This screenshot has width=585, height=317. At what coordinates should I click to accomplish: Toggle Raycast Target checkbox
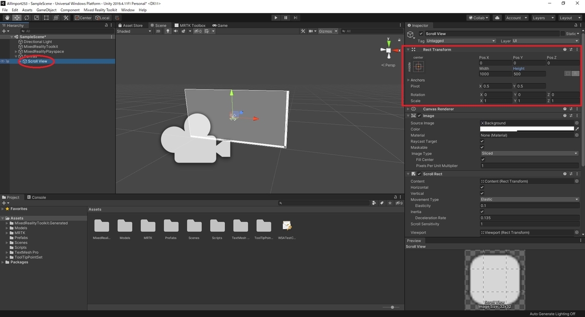click(483, 141)
